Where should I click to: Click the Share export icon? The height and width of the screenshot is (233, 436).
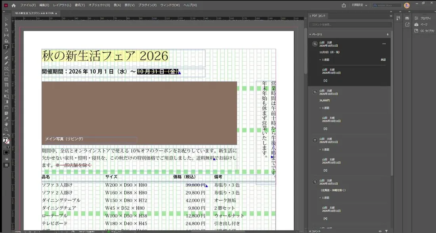[344, 5]
